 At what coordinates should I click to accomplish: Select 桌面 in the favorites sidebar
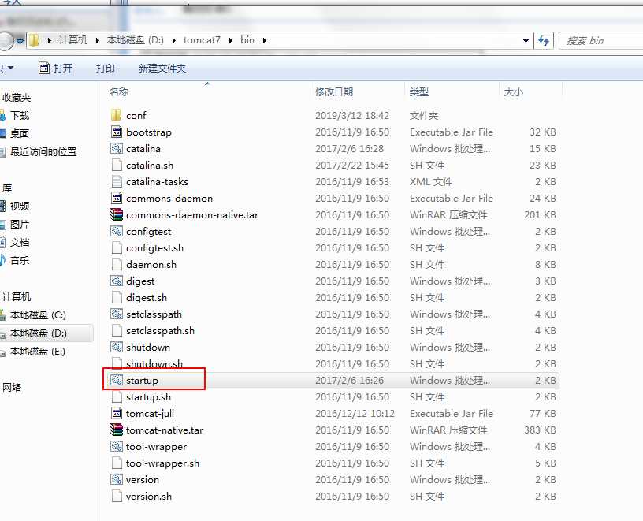[20, 133]
